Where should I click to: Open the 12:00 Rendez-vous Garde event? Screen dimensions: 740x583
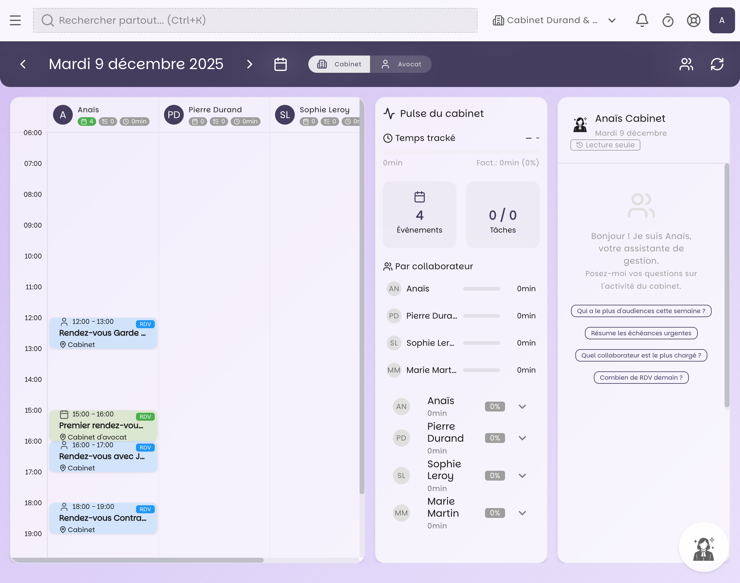click(103, 333)
